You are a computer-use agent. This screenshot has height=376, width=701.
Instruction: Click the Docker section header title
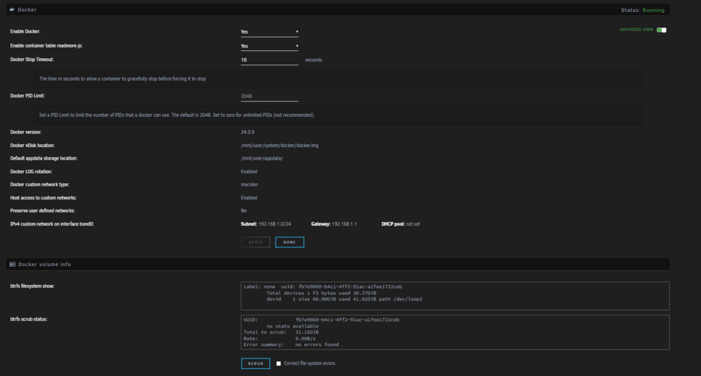click(27, 9)
